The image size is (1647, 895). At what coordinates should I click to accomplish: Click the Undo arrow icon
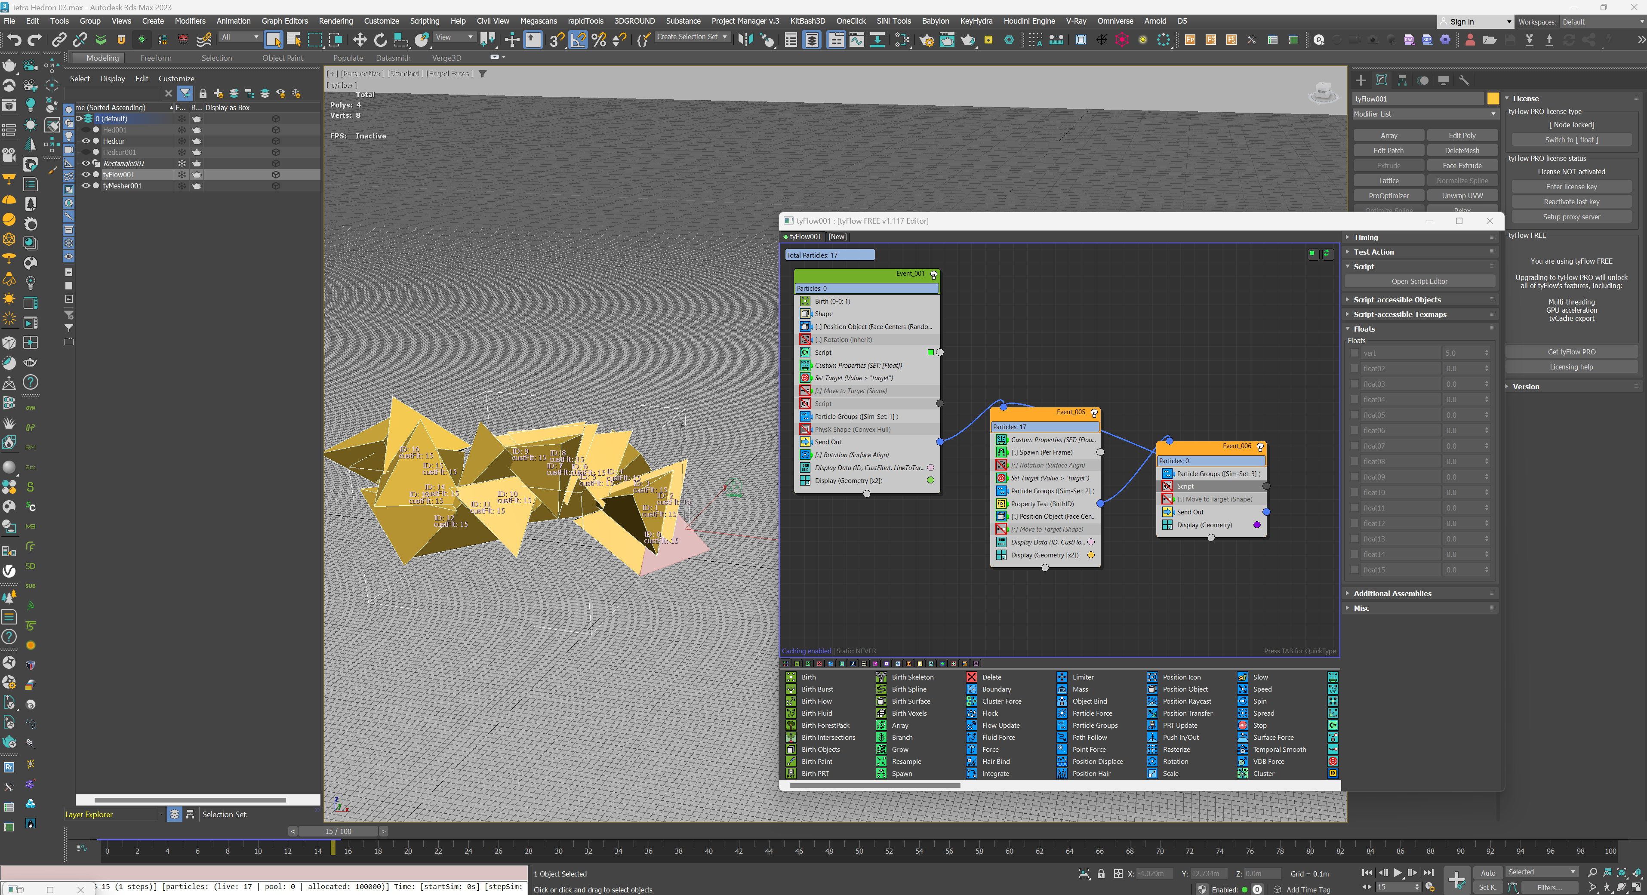point(13,40)
